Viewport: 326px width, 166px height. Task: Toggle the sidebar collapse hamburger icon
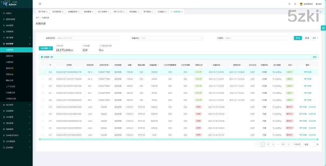(x=40, y=4)
